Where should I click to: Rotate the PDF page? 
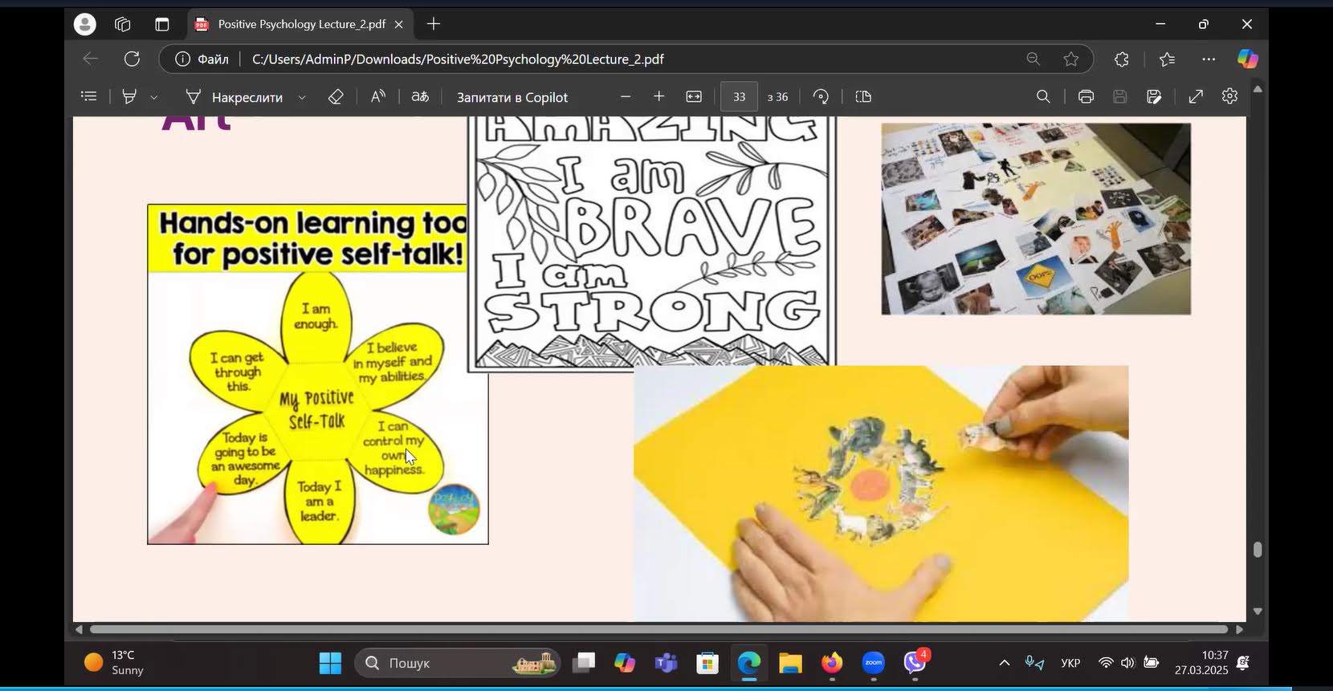[x=821, y=96]
